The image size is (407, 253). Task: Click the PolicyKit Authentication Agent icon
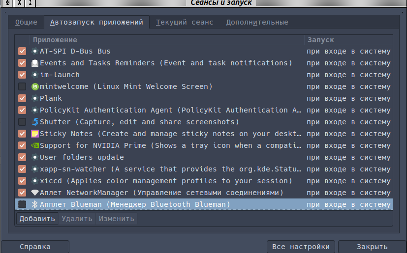pyautogui.click(x=35, y=110)
